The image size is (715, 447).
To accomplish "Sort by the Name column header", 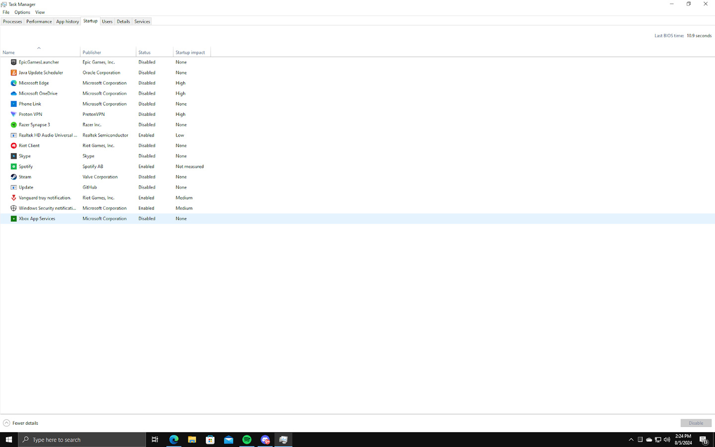I will tap(8, 52).
